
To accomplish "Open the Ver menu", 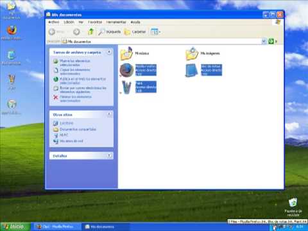I will pyautogui.click(x=81, y=22).
